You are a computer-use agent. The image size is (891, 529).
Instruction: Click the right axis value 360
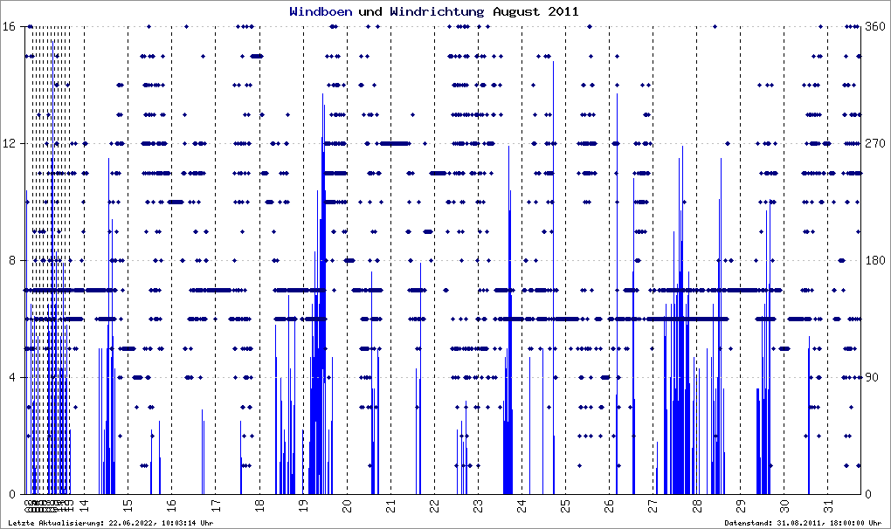click(875, 26)
